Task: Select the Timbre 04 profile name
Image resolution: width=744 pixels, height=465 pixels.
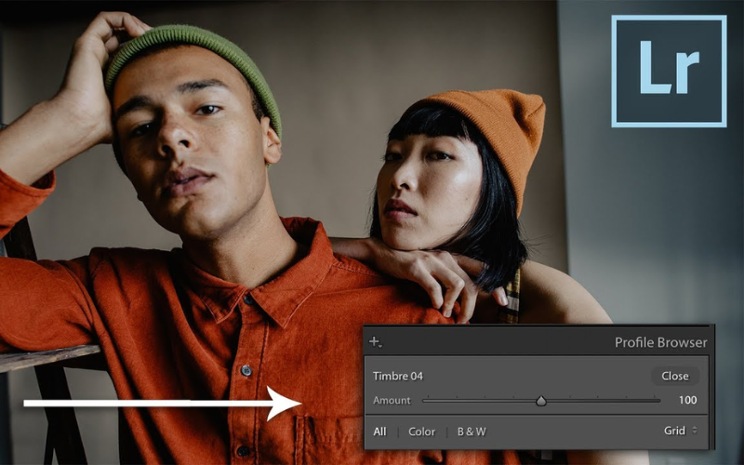Action: click(x=397, y=377)
